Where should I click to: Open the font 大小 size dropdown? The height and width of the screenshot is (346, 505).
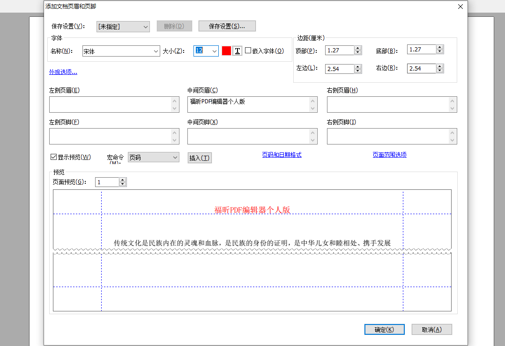pos(215,50)
